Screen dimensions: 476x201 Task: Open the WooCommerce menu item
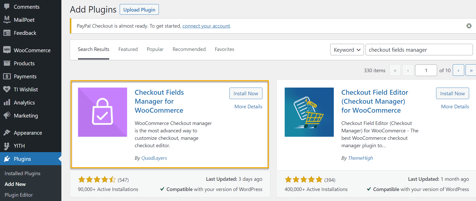pyautogui.click(x=31, y=50)
